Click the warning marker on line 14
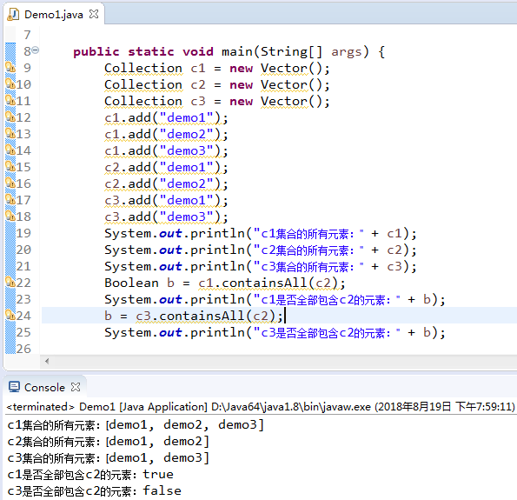This screenshot has width=517, height=500. point(10,150)
